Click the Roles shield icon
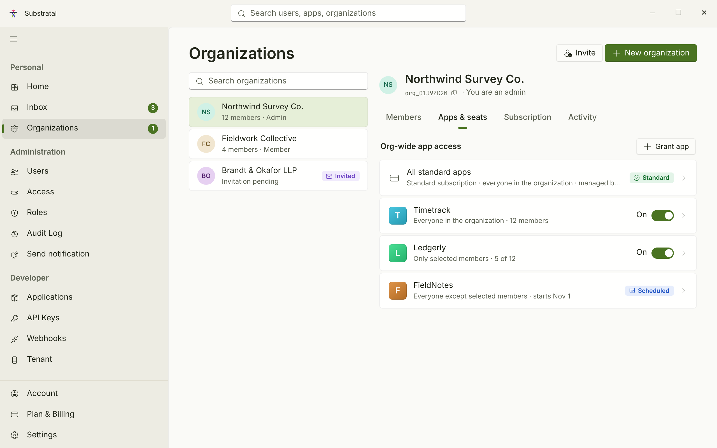 click(x=15, y=213)
